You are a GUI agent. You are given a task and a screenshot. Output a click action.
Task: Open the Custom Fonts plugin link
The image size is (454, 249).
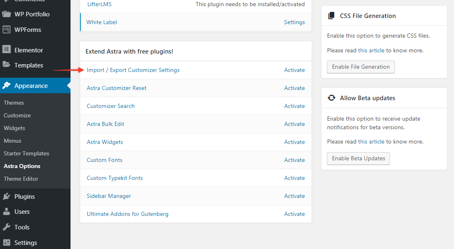pos(105,160)
